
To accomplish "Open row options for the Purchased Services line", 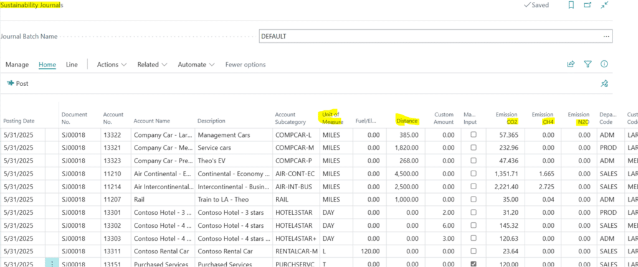I will click(x=52, y=263).
